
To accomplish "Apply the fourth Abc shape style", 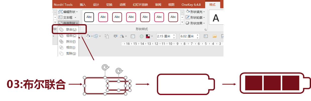I will coord(131,17).
